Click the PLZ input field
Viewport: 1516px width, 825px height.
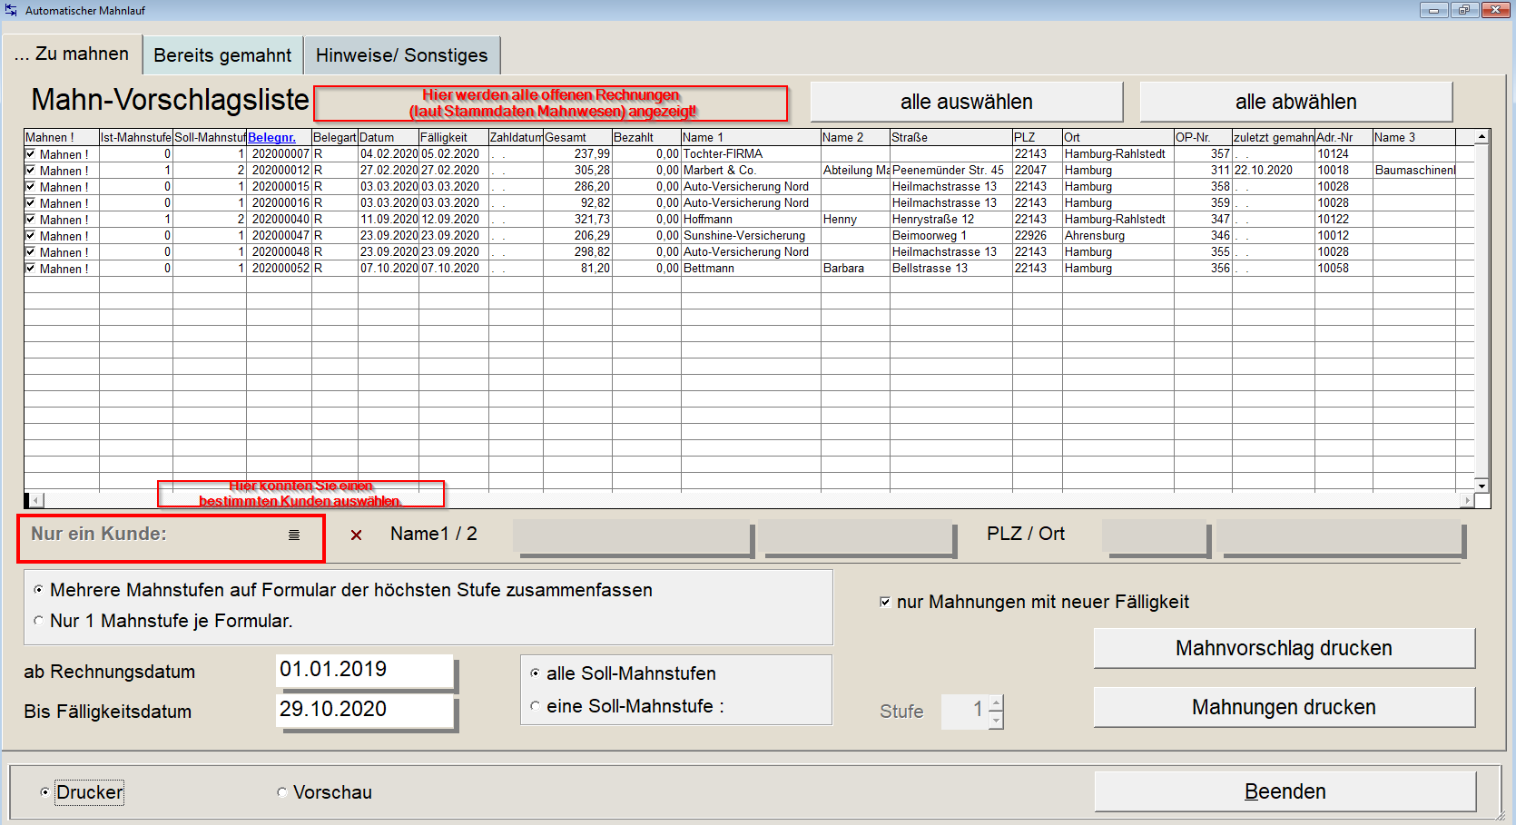coord(1154,537)
